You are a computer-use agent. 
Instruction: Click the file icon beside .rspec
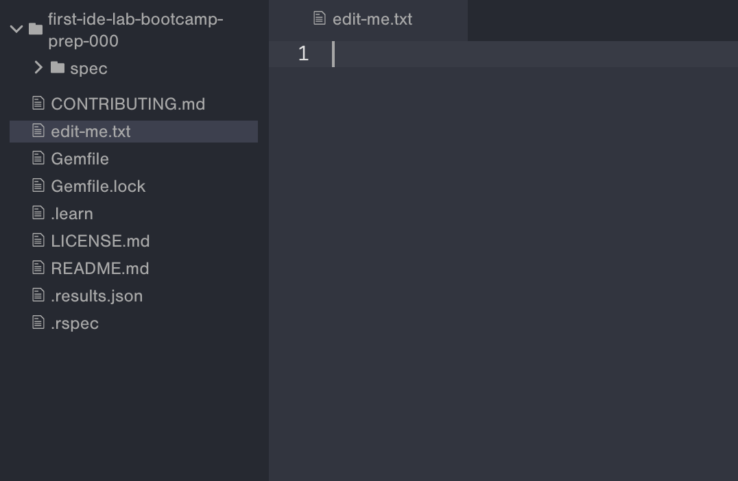[x=38, y=323]
